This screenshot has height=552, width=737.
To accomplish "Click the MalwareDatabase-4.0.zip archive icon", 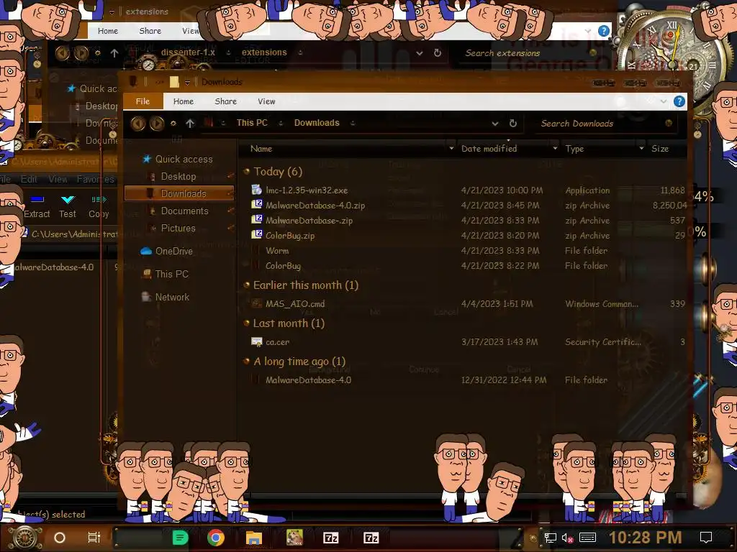I will click(x=257, y=205).
